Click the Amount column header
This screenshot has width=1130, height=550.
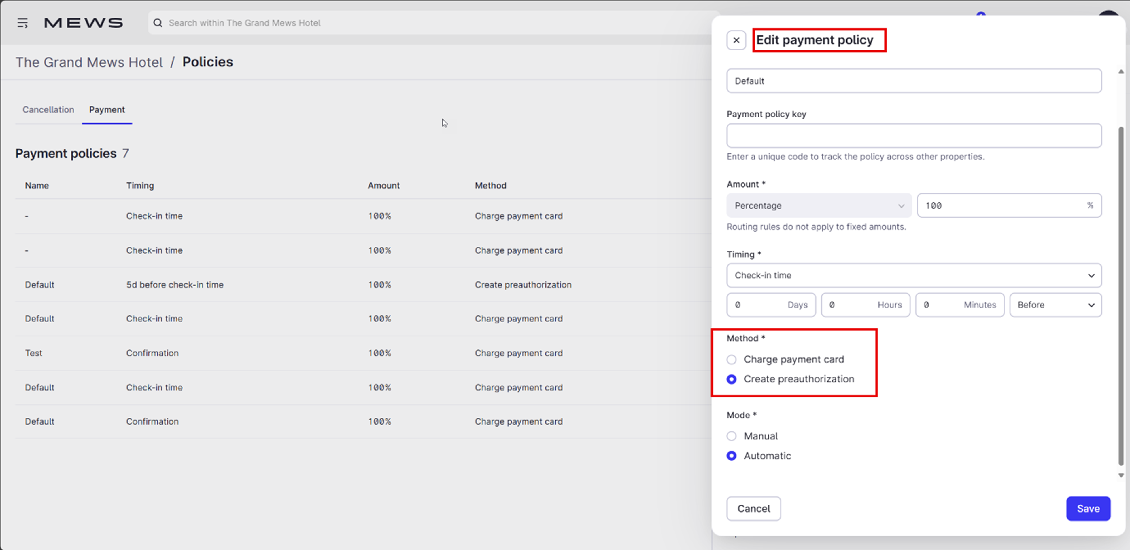pos(383,186)
